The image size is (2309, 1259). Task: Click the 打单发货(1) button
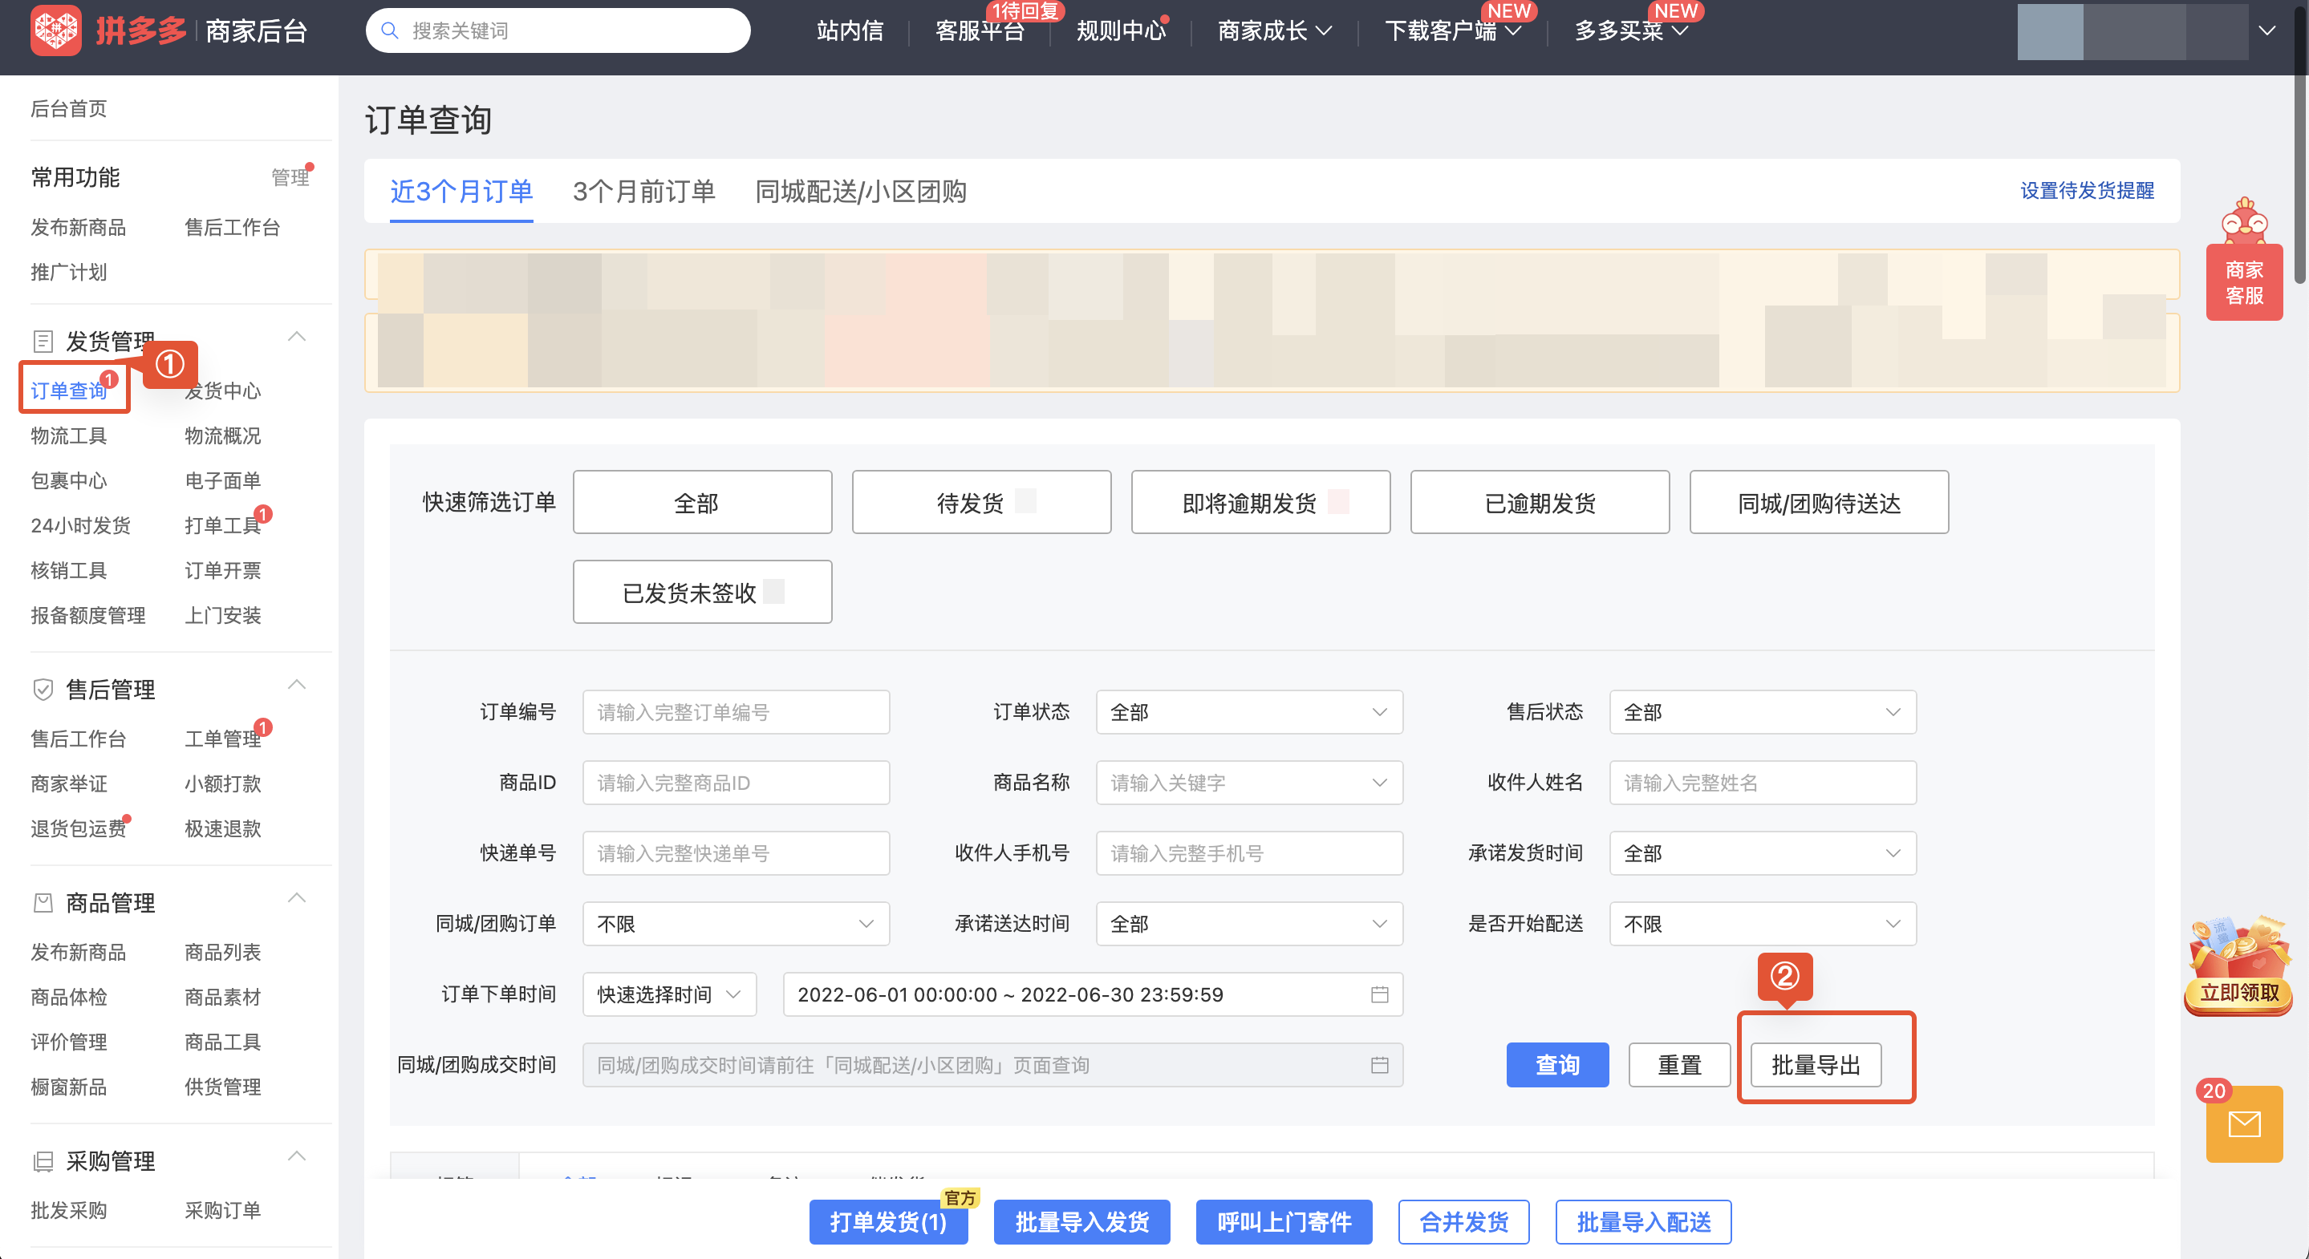coord(888,1221)
